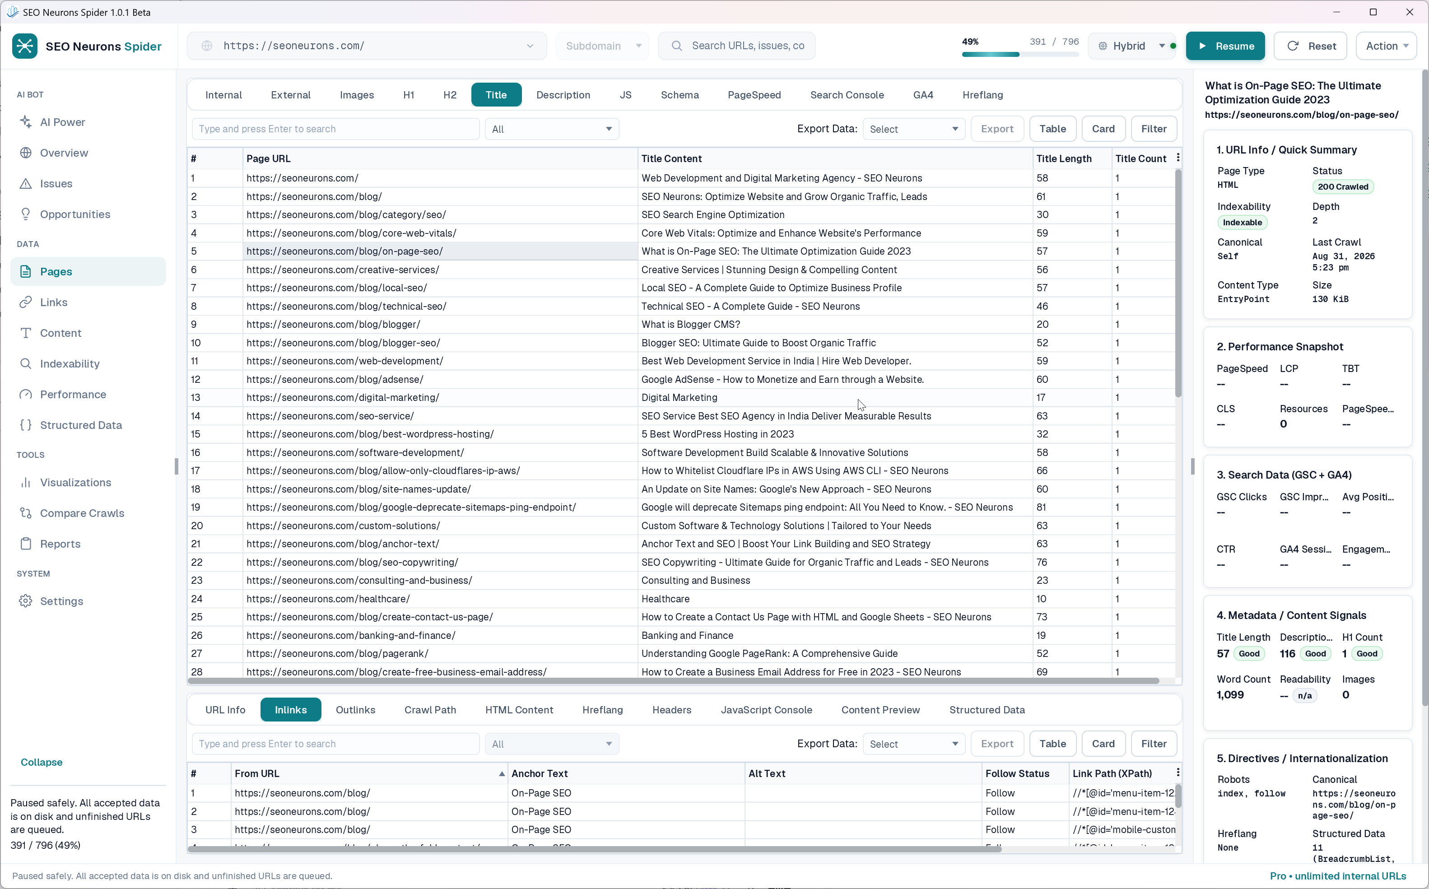Open the AI Power sparkle icon
Screen dimensions: 1429x889
tap(25, 122)
